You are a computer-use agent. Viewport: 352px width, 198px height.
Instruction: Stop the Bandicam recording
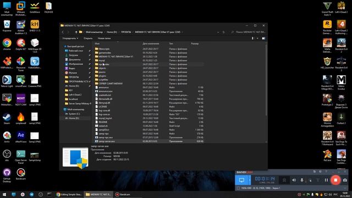click(335, 180)
